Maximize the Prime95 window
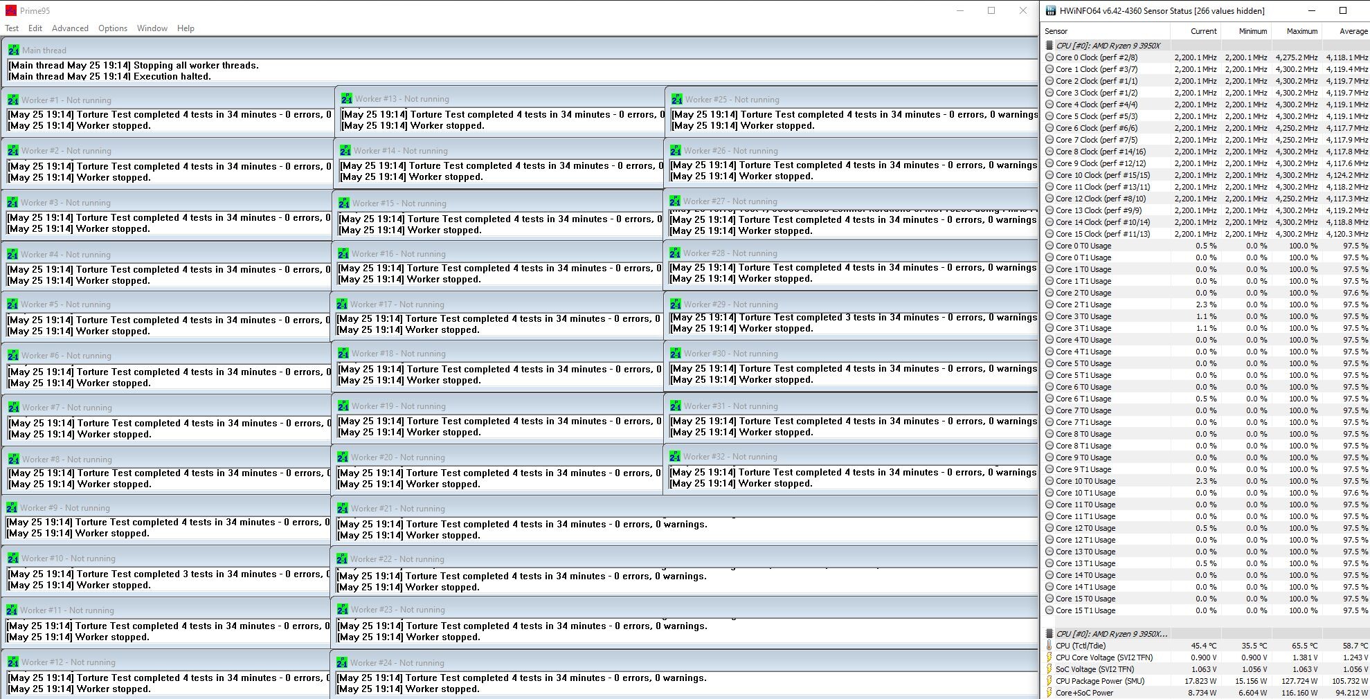The width and height of the screenshot is (1370, 699). (x=991, y=10)
